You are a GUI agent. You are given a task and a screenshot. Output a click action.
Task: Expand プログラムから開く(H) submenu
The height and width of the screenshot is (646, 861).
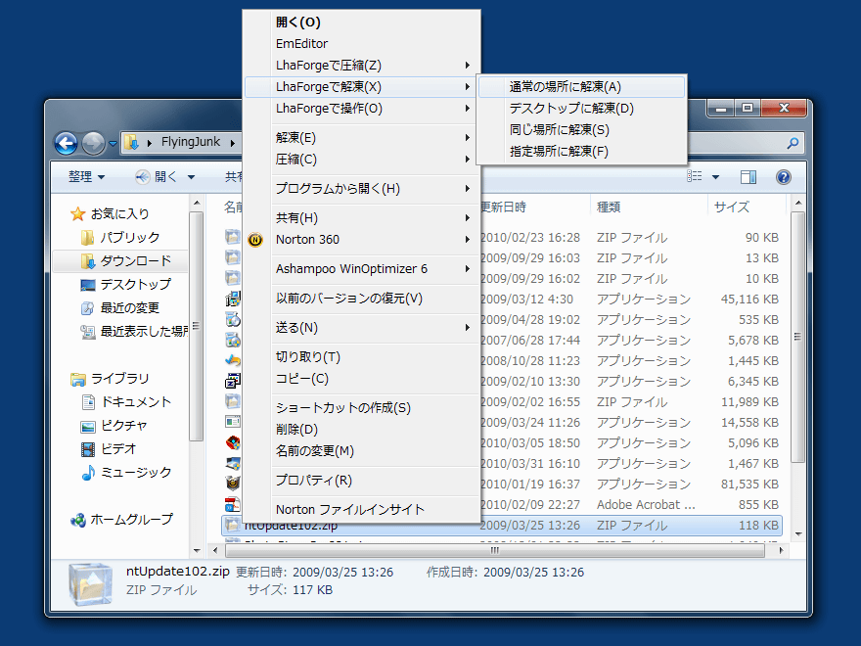click(362, 188)
